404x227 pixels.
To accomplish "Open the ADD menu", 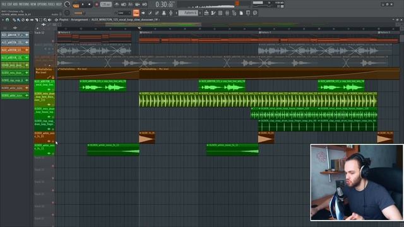I will (x=15, y=4).
